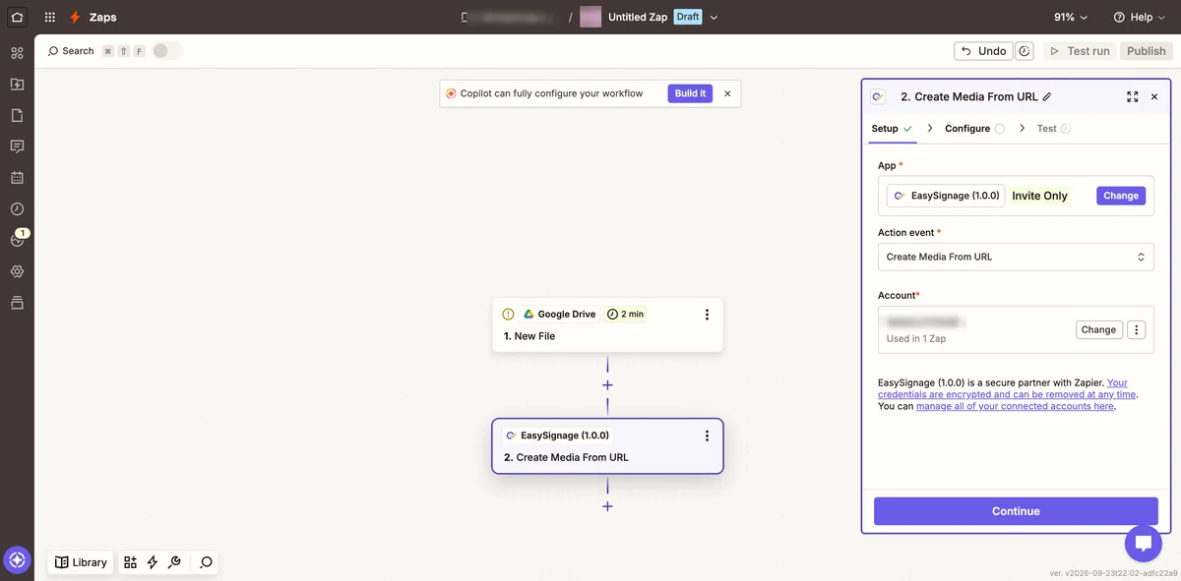Open the document page sidebar icon
1181x581 pixels.
pyautogui.click(x=17, y=116)
